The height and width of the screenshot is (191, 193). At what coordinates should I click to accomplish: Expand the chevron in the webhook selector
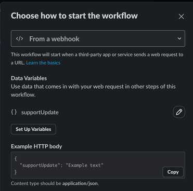coord(179,38)
